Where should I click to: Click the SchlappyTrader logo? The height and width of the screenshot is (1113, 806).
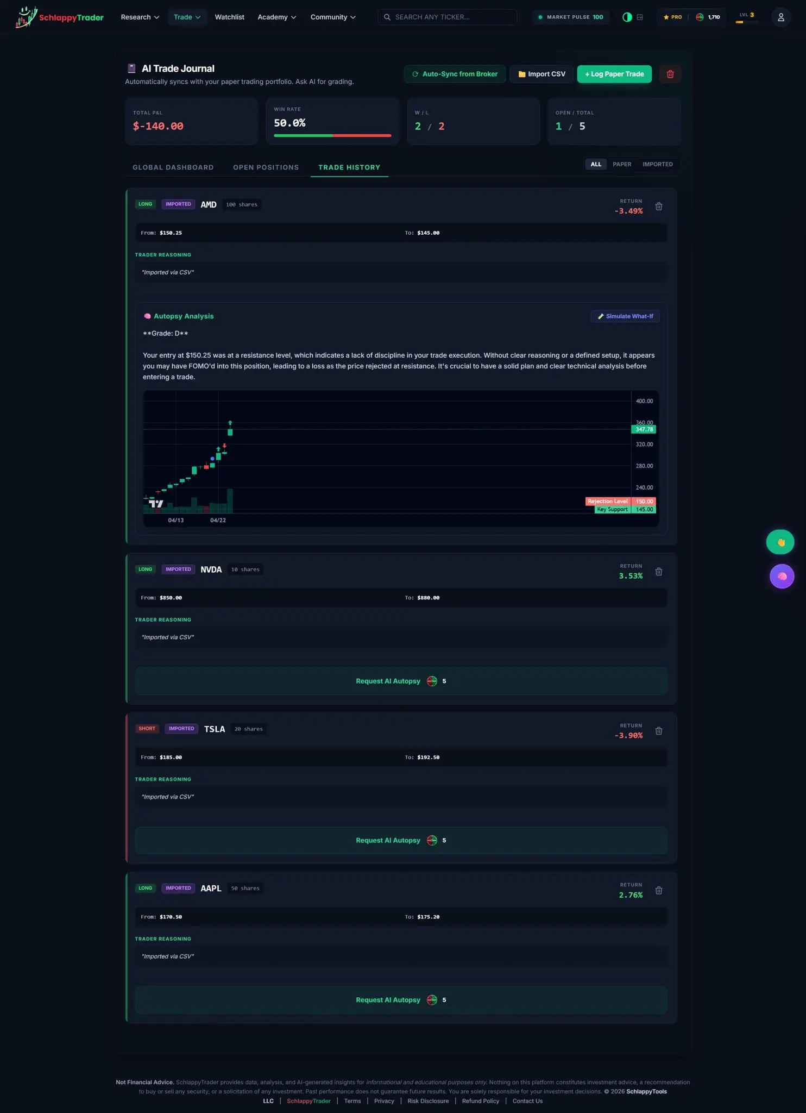(x=60, y=17)
